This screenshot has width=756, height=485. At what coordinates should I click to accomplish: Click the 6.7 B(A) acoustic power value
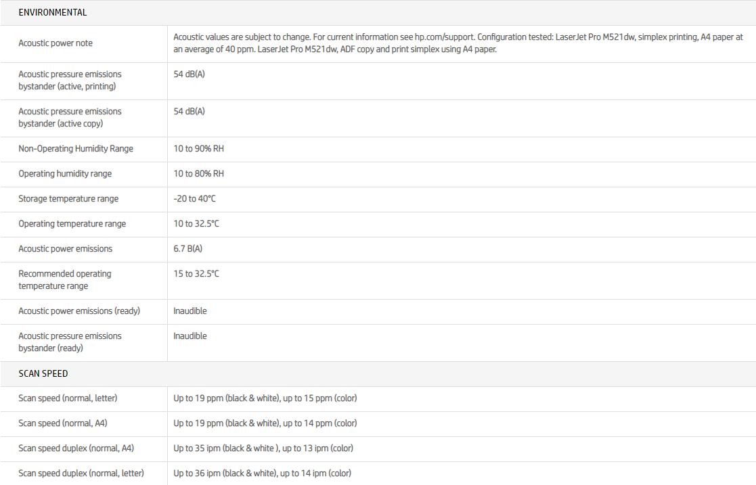click(188, 249)
